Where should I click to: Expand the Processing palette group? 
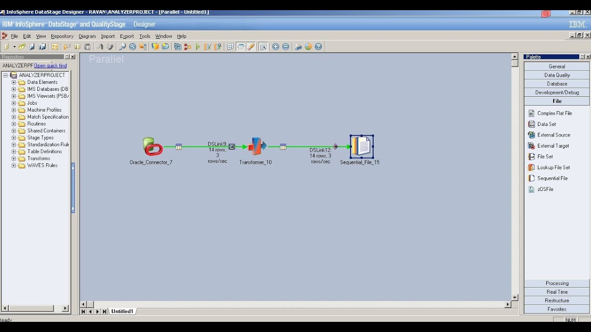coord(557,284)
